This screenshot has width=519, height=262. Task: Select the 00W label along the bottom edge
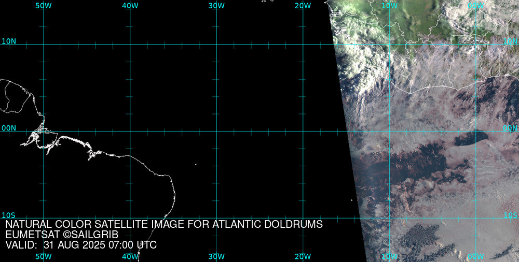(476, 257)
